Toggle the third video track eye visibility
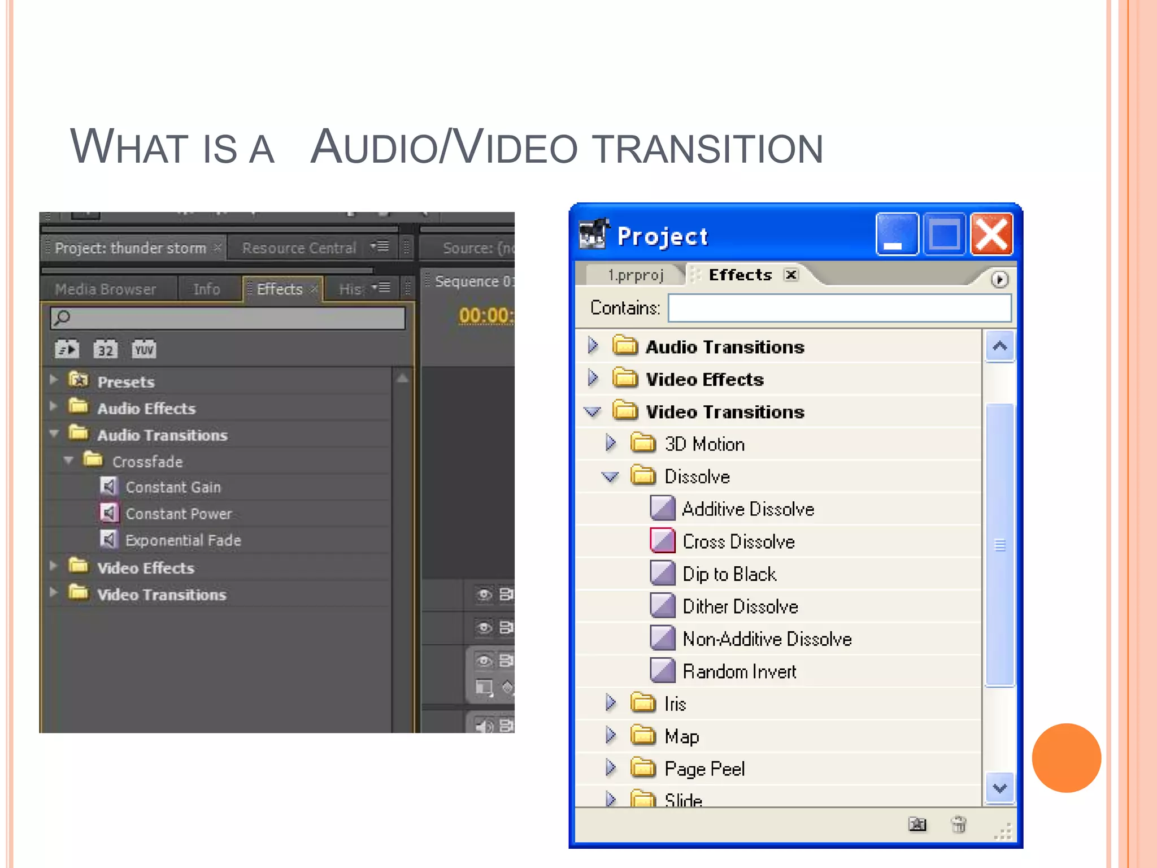The height and width of the screenshot is (868, 1157). [x=484, y=661]
